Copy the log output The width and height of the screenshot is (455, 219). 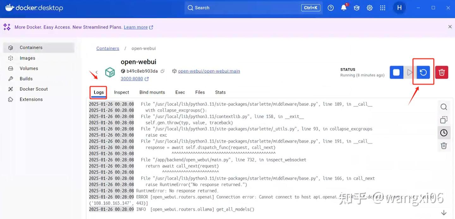click(x=444, y=120)
